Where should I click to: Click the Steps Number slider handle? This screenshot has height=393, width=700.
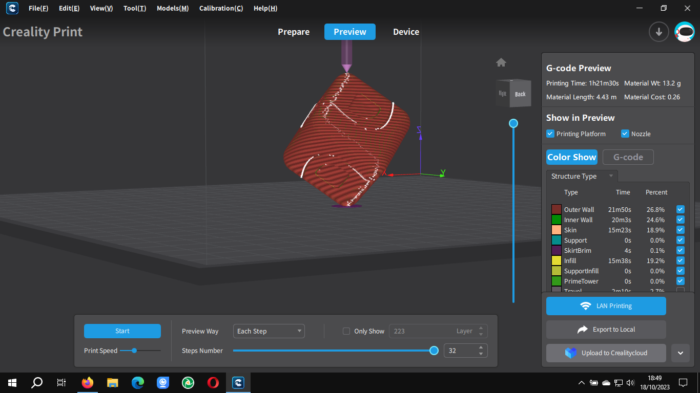[434, 351]
